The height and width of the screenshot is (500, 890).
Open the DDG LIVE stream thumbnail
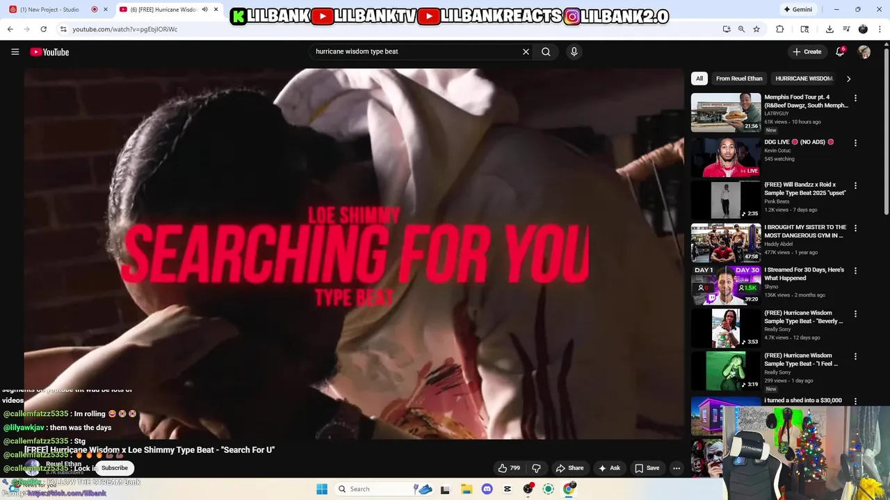[726, 157]
